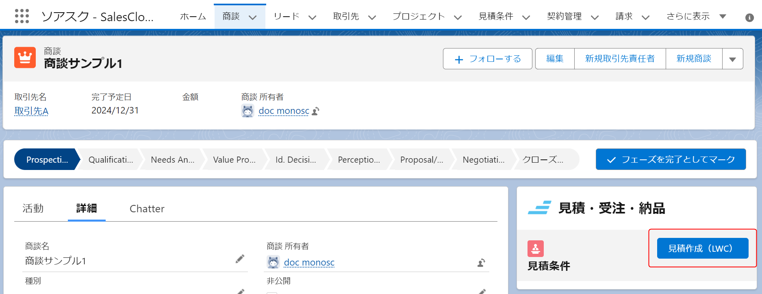
Task: Click change owner icon in header summary
Action: click(316, 111)
